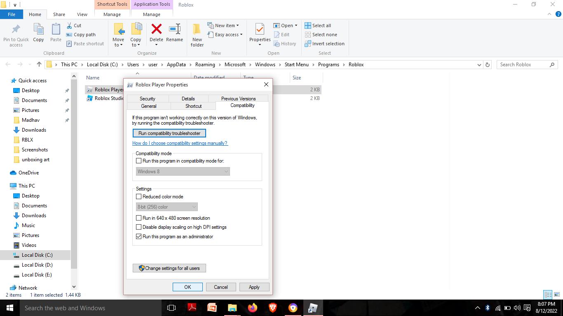The width and height of the screenshot is (563, 316).
Task: Open the Windows 8 compatibility dropdown
Action: tap(183, 172)
